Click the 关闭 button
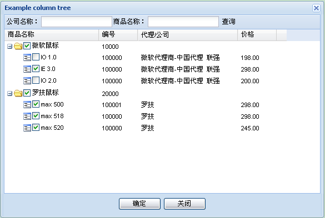The image size is (325, 218). tap(184, 204)
